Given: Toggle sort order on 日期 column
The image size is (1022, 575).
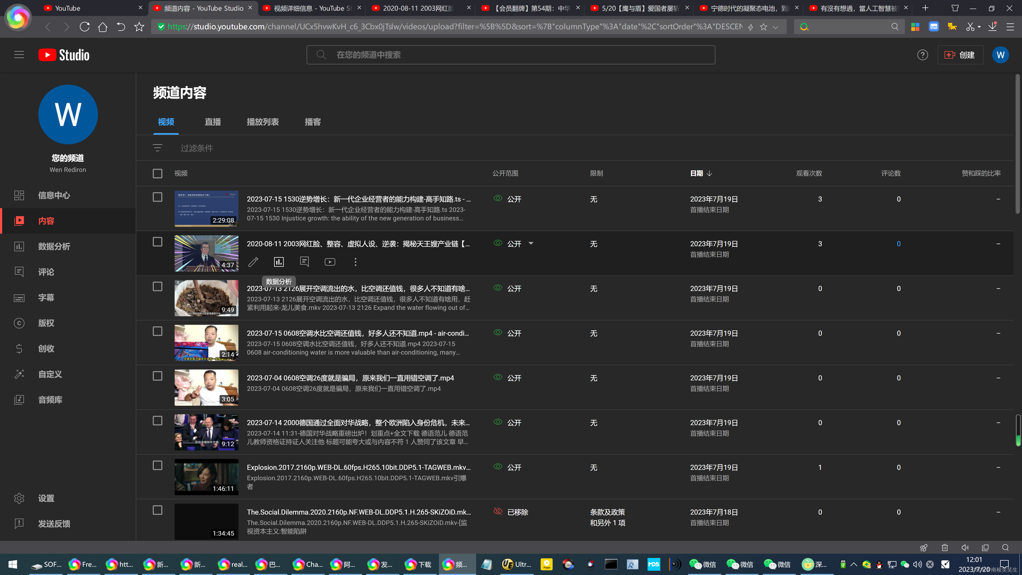Looking at the screenshot, I should tap(701, 173).
